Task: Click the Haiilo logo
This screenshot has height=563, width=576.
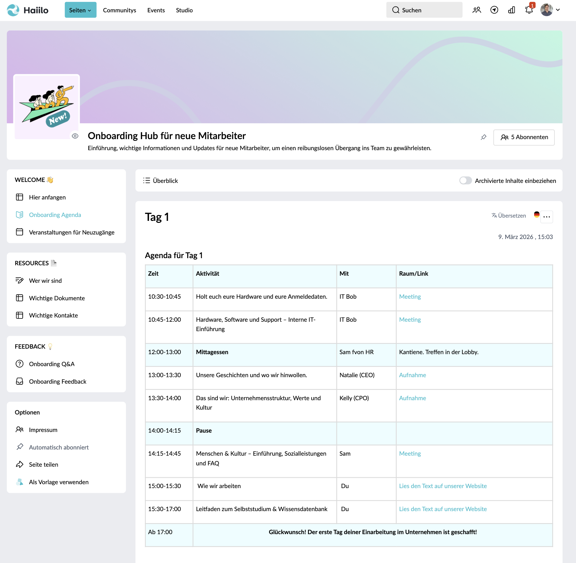Action: [28, 10]
